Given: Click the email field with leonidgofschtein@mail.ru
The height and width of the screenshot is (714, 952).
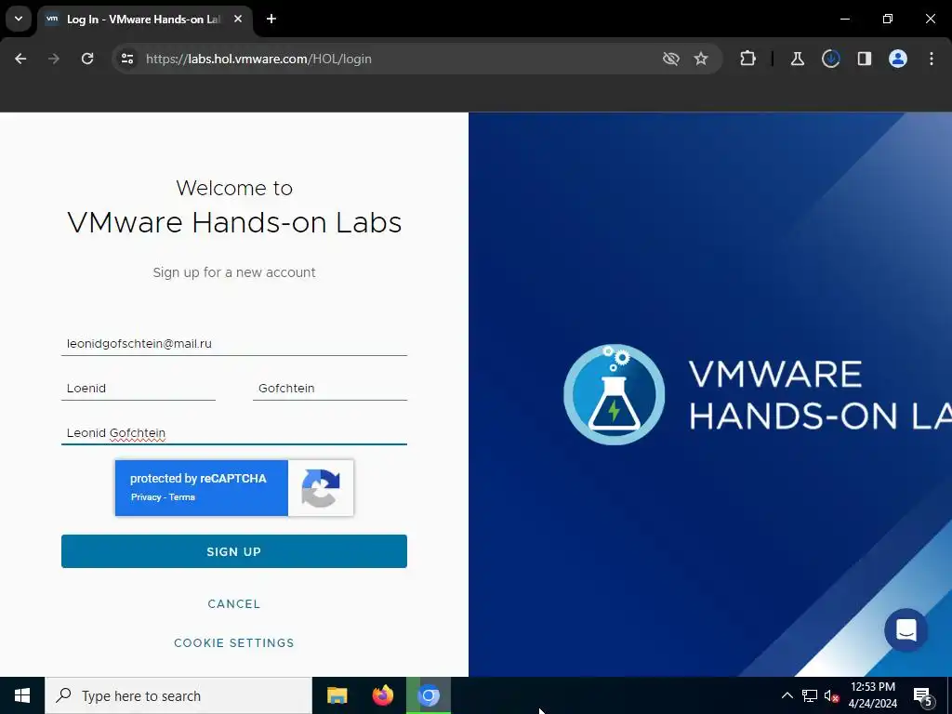Looking at the screenshot, I should point(233,344).
